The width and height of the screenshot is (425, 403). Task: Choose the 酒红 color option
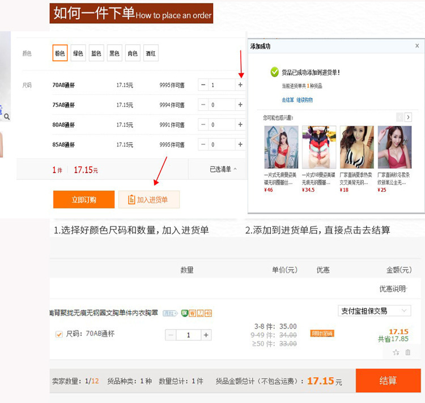pos(151,53)
